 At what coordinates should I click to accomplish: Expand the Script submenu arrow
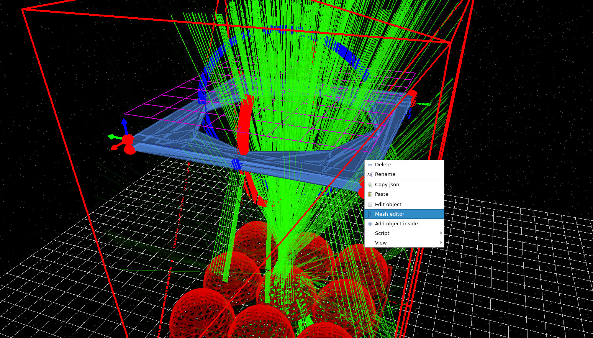(x=441, y=233)
